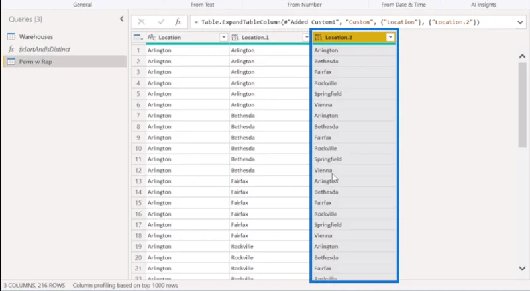Image resolution: width=530 pixels, height=291 pixels.
Task: Click the From Number ribbon group label
Action: coord(304,5)
